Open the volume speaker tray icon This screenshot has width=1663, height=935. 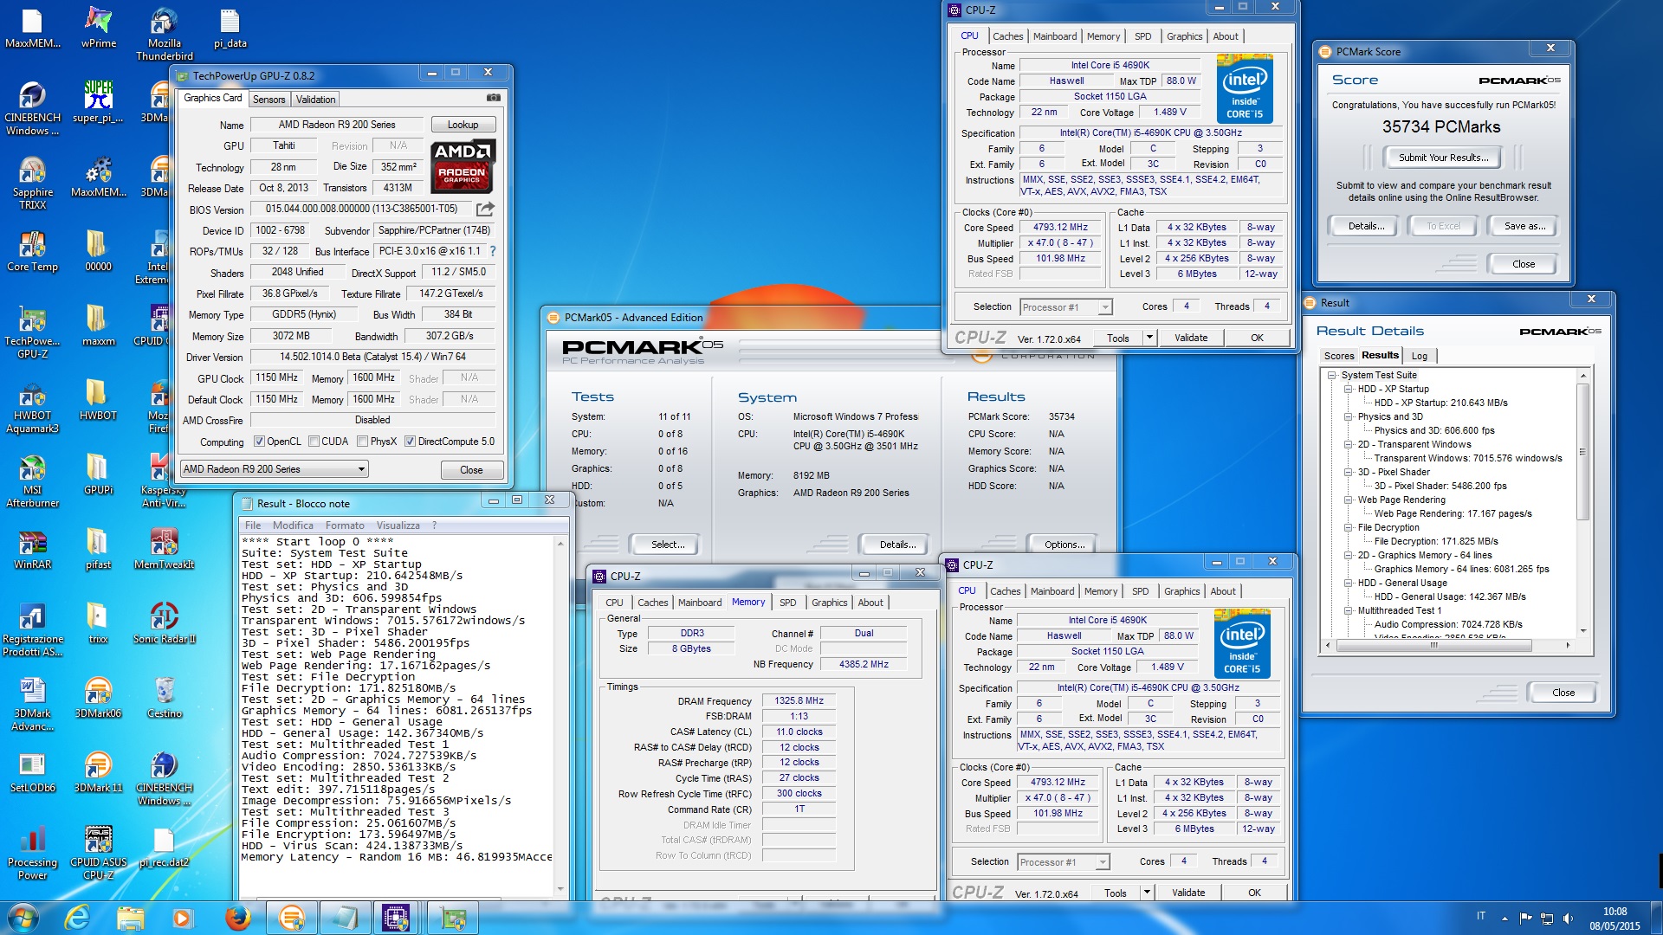pyautogui.click(x=1568, y=918)
